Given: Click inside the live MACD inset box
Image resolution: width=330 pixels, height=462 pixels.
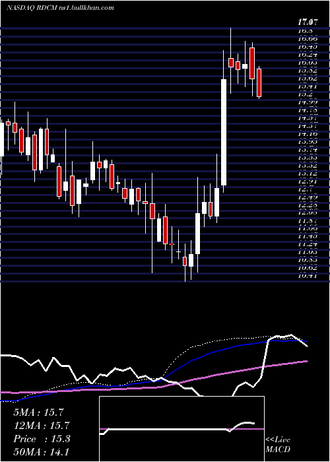Looking at the screenshot, I should (x=181, y=429).
